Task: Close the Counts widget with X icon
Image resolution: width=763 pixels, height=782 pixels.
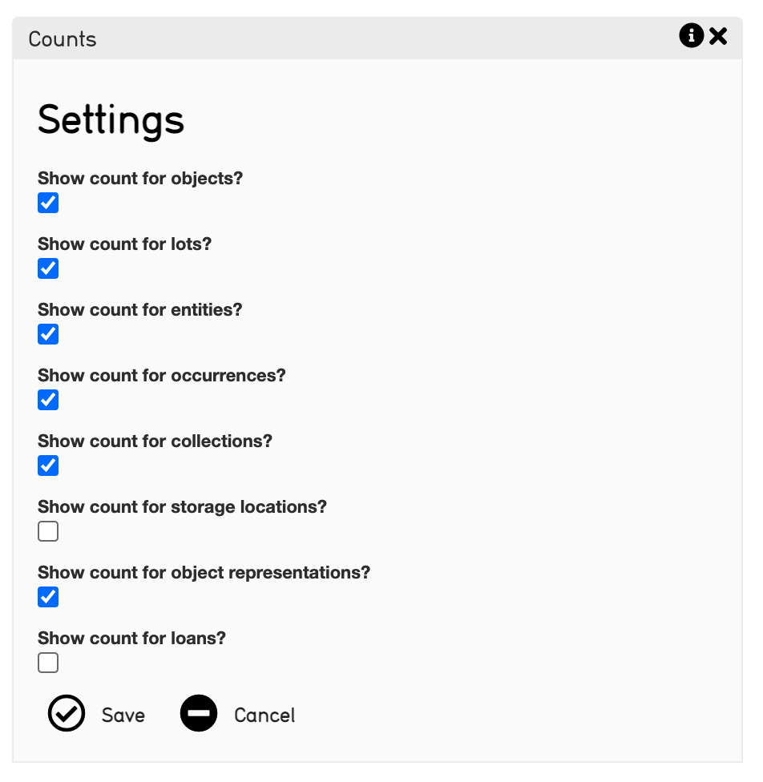Action: 718,36
